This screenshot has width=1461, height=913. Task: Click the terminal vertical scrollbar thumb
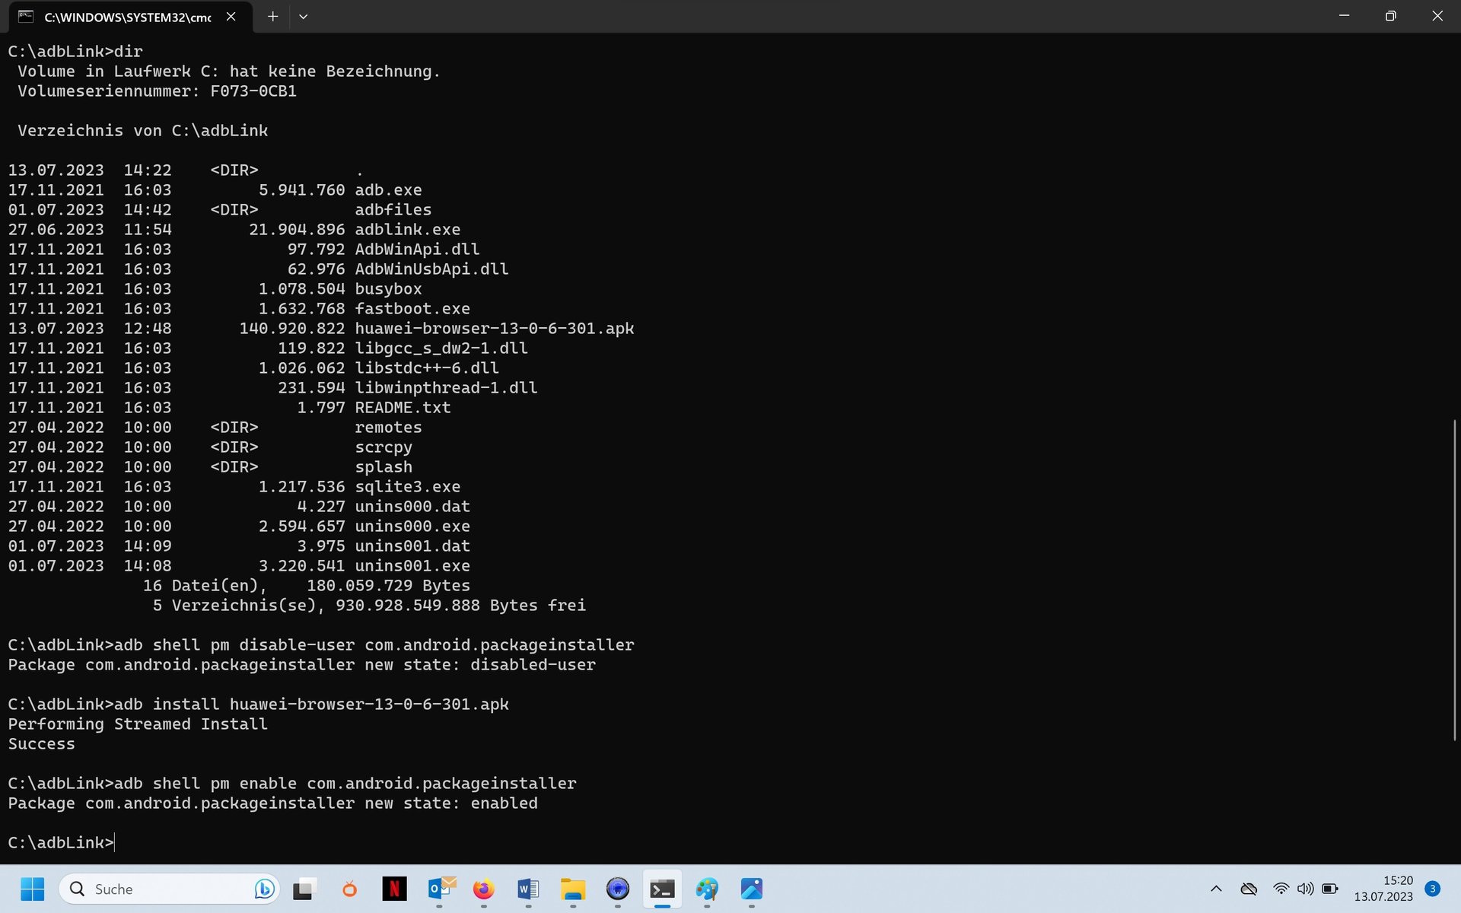pos(1454,578)
